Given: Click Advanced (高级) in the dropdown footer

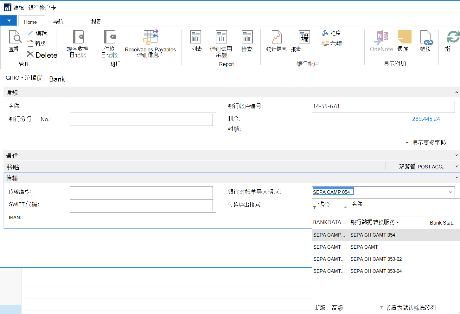Looking at the screenshot, I should point(337,308).
